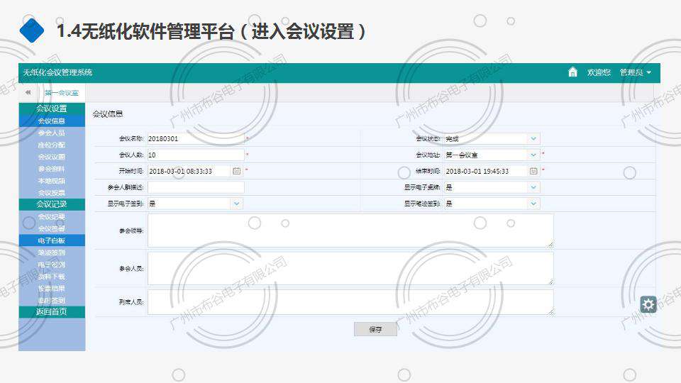Open calendar picker for 开始时间
Screen dimensions: 681x383
pyautogui.click(x=236, y=171)
